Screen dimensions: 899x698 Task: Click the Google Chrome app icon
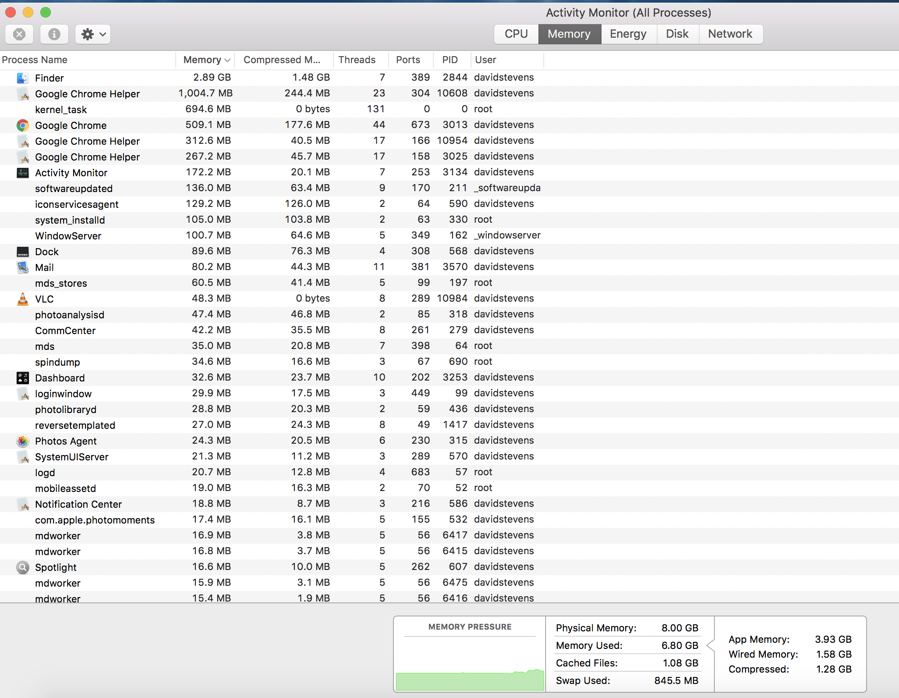point(23,125)
